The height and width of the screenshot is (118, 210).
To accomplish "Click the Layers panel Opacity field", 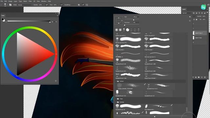I will tap(204, 16).
